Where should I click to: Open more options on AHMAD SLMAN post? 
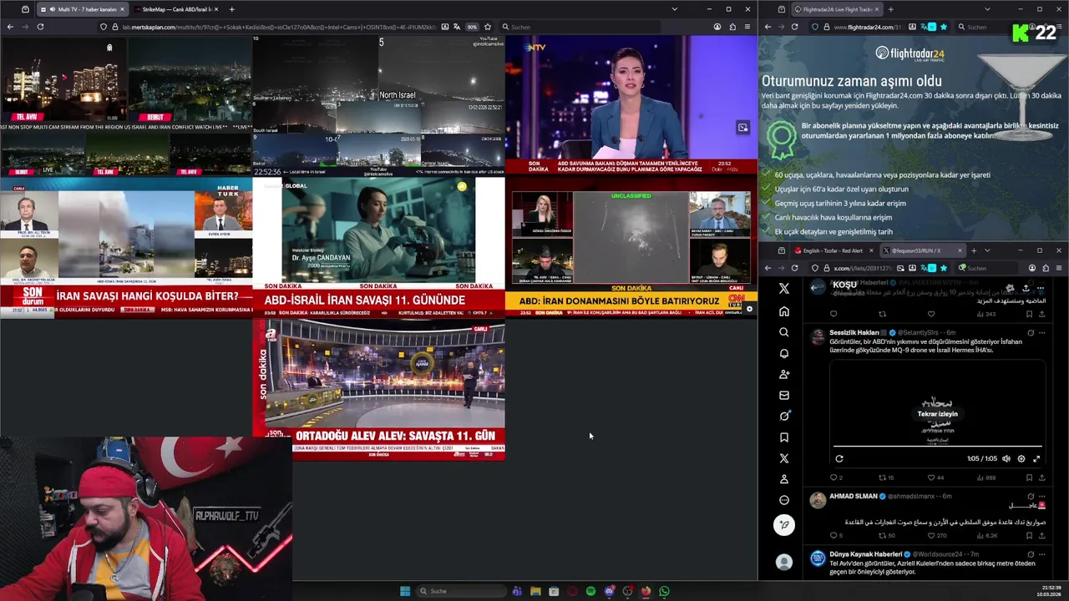[1041, 497]
